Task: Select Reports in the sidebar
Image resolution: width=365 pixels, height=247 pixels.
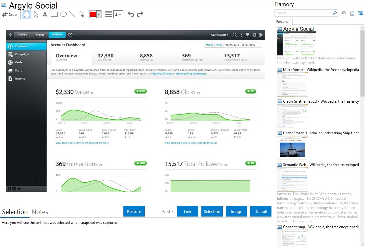Action: coord(26,79)
